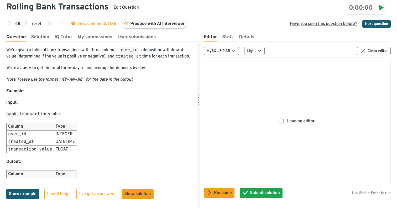Click the vertical panel divider handle
Viewport: 397px width, 208px height.
pos(198,100)
